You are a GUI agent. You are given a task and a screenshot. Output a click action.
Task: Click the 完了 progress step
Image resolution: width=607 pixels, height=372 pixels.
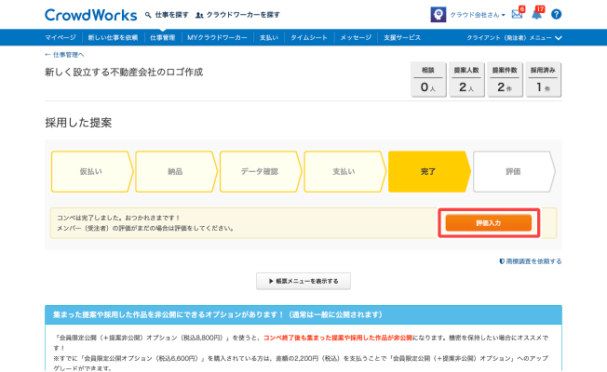427,172
